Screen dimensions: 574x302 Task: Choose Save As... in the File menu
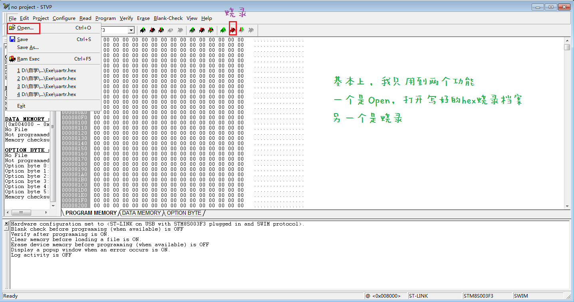28,47
